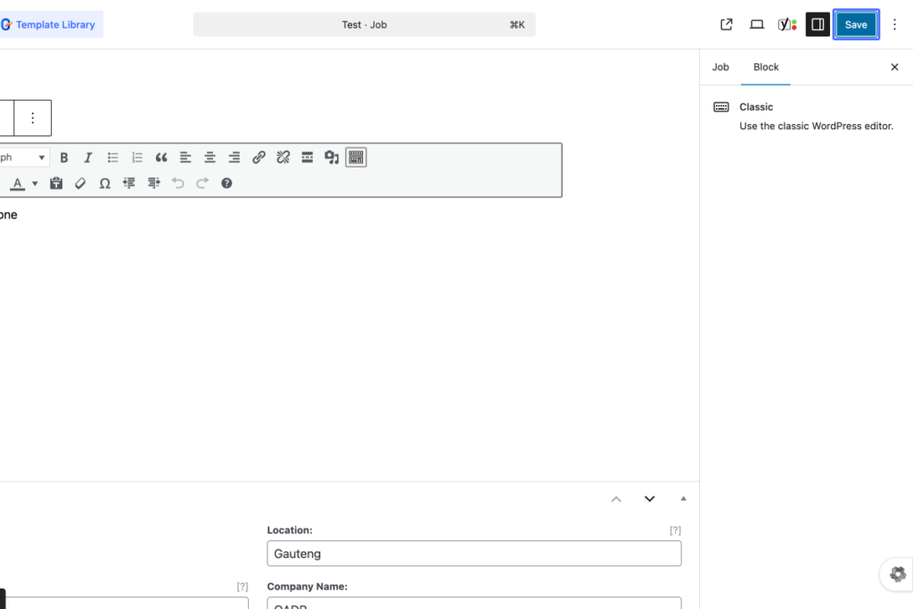This screenshot has width=913, height=609.
Task: Open keyboard shortcuts help icon
Action: click(x=226, y=184)
